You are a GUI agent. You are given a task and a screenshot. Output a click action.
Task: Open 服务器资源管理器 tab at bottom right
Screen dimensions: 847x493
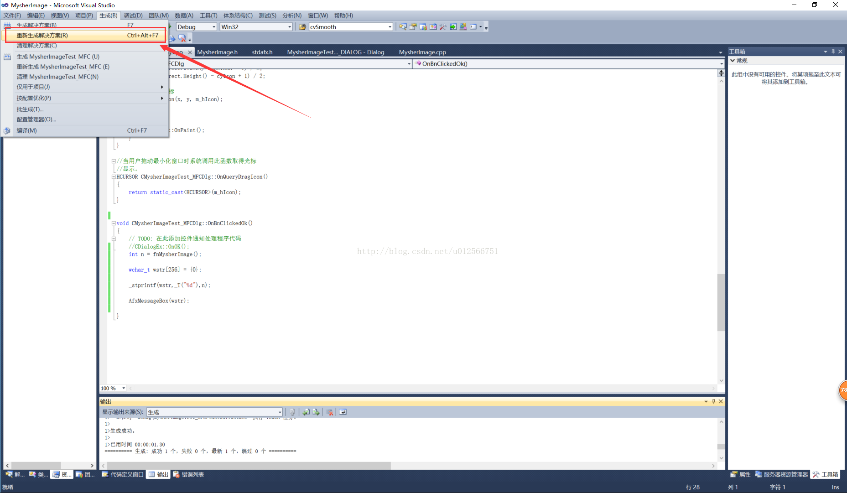(x=781, y=475)
